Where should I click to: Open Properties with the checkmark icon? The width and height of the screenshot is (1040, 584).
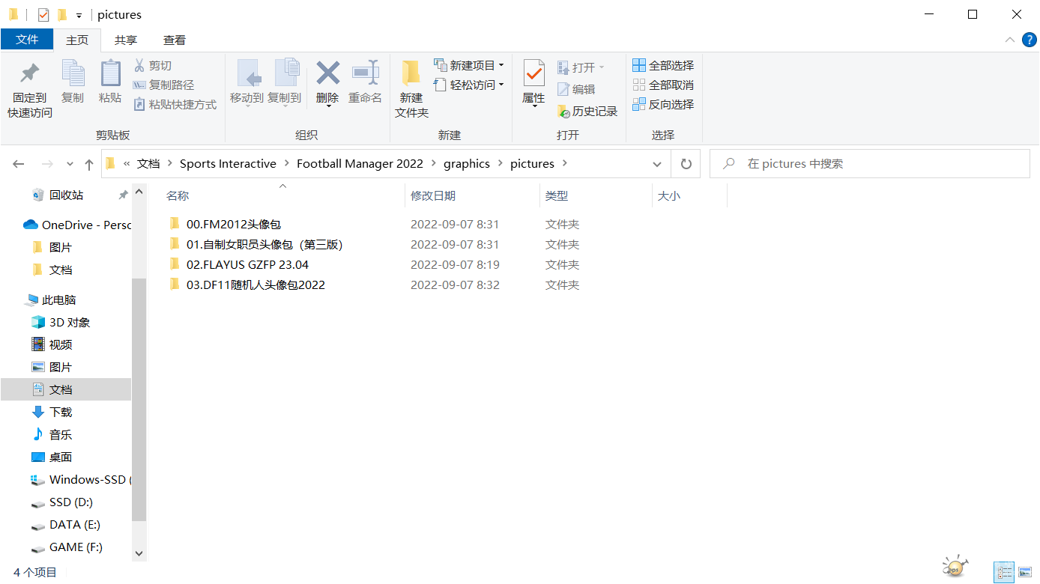point(533,74)
